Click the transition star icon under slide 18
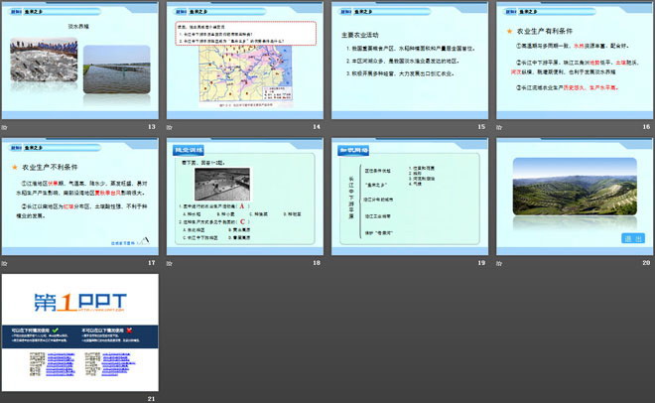Image resolution: width=655 pixels, height=403 pixels. click(x=170, y=262)
